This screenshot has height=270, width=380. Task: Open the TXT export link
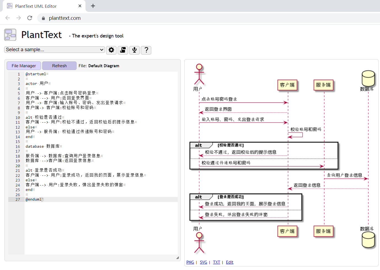pos(217,262)
